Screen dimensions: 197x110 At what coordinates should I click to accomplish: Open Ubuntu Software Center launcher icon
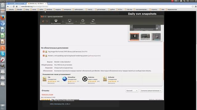point(3,48)
